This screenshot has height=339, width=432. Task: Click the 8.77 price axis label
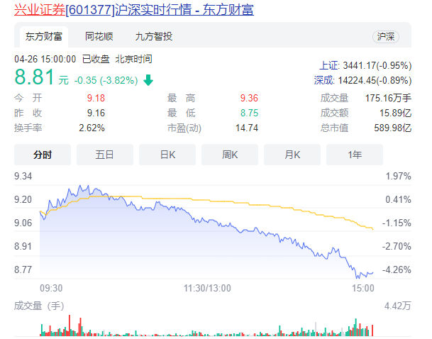(x=23, y=269)
